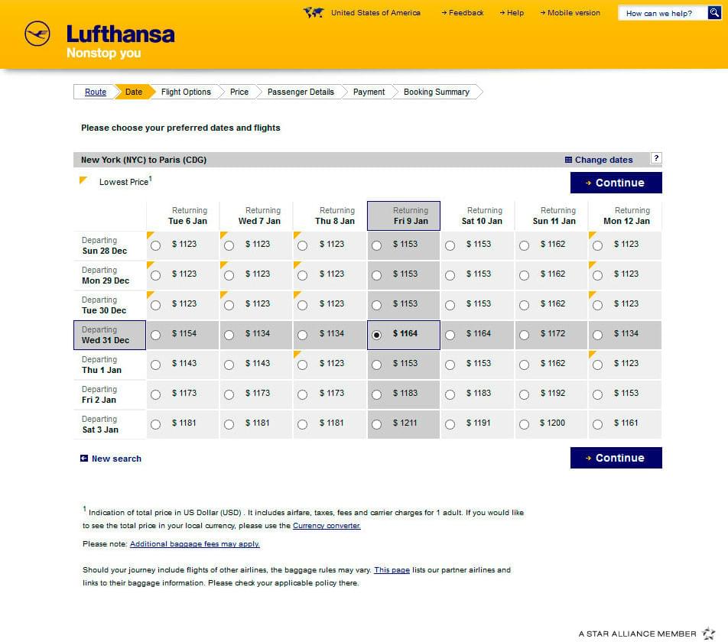Select Wed 31 Dec / Tue 6 Jan $1154 fare
Viewport: 728px width, 642px height.
[x=155, y=335]
